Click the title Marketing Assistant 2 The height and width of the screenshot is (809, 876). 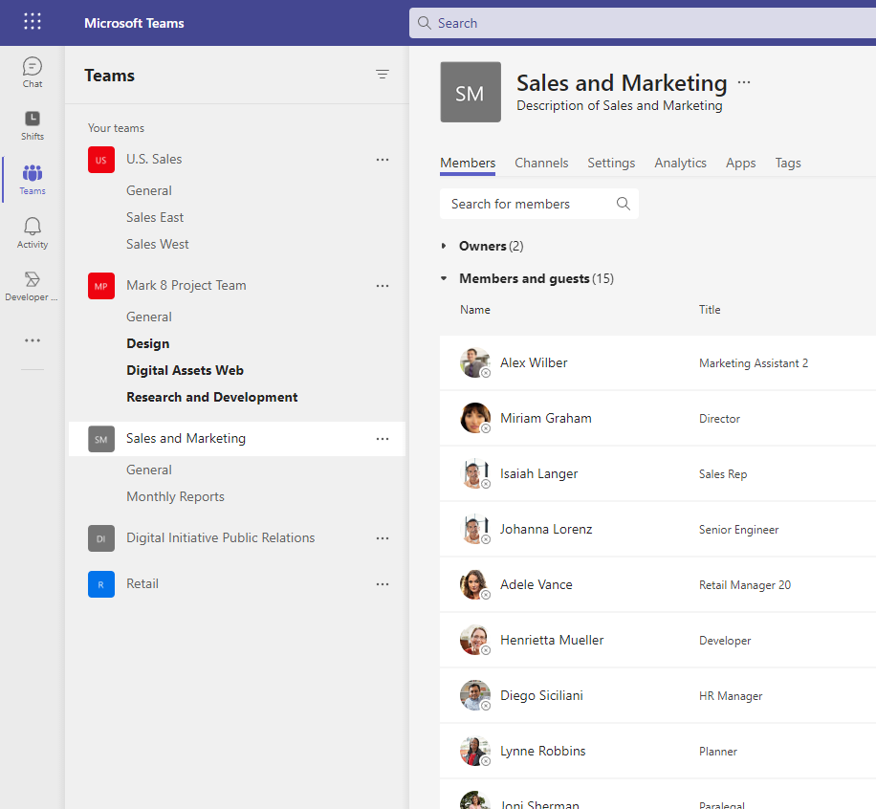coord(754,363)
